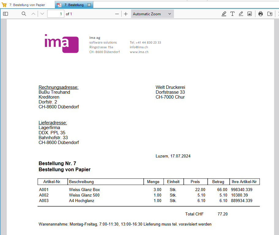The image size is (279, 235).
Task: Print the document
Action: (x=261, y=14)
